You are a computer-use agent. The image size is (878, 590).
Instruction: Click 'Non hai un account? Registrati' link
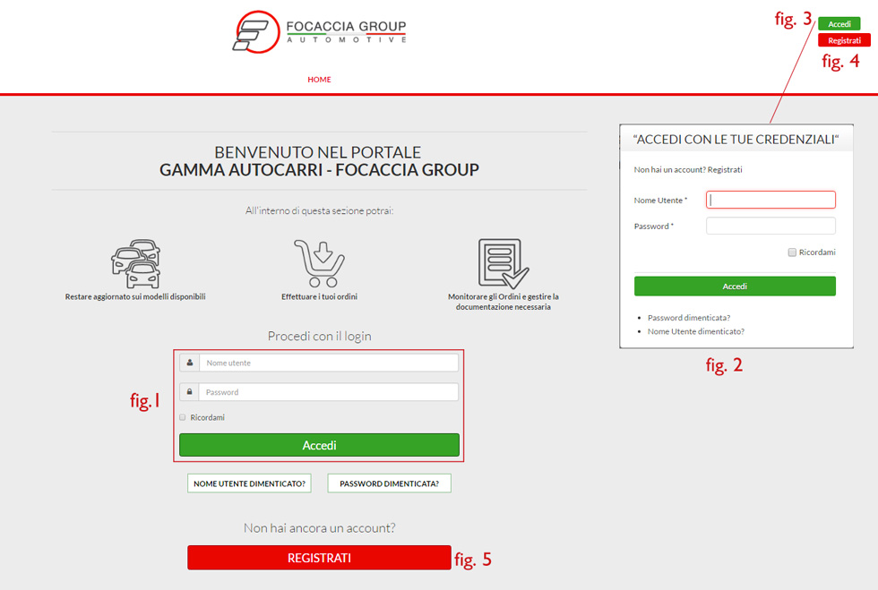tap(688, 169)
